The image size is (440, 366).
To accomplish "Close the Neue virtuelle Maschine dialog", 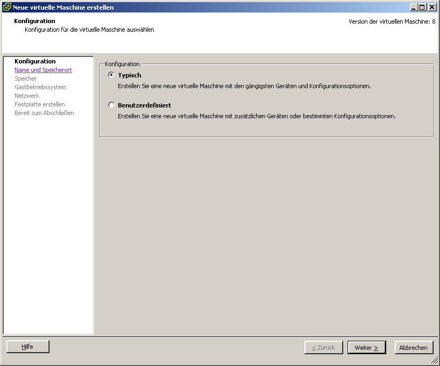I will pos(431,8).
